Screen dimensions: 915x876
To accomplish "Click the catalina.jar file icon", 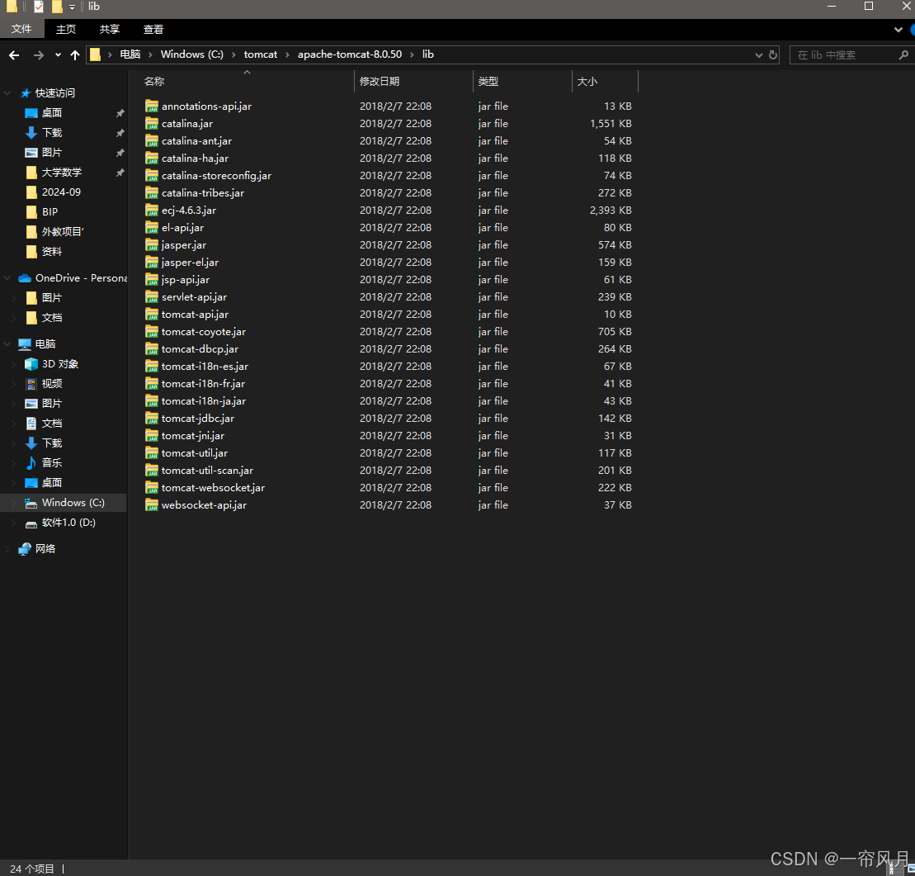I will coord(152,124).
